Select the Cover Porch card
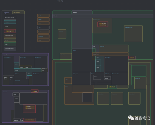Screen dimensions: 155x125 point(110,54)
